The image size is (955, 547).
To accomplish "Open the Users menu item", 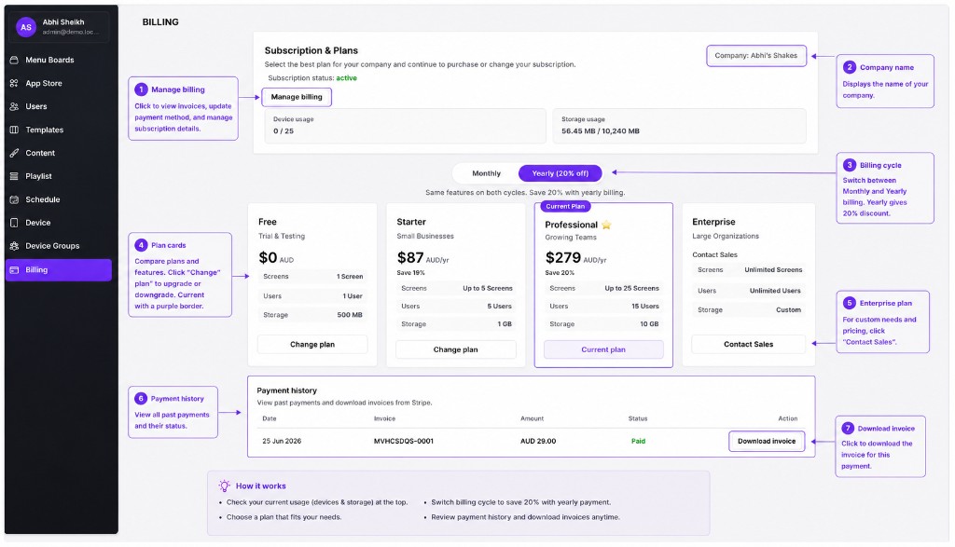I will pos(58,106).
